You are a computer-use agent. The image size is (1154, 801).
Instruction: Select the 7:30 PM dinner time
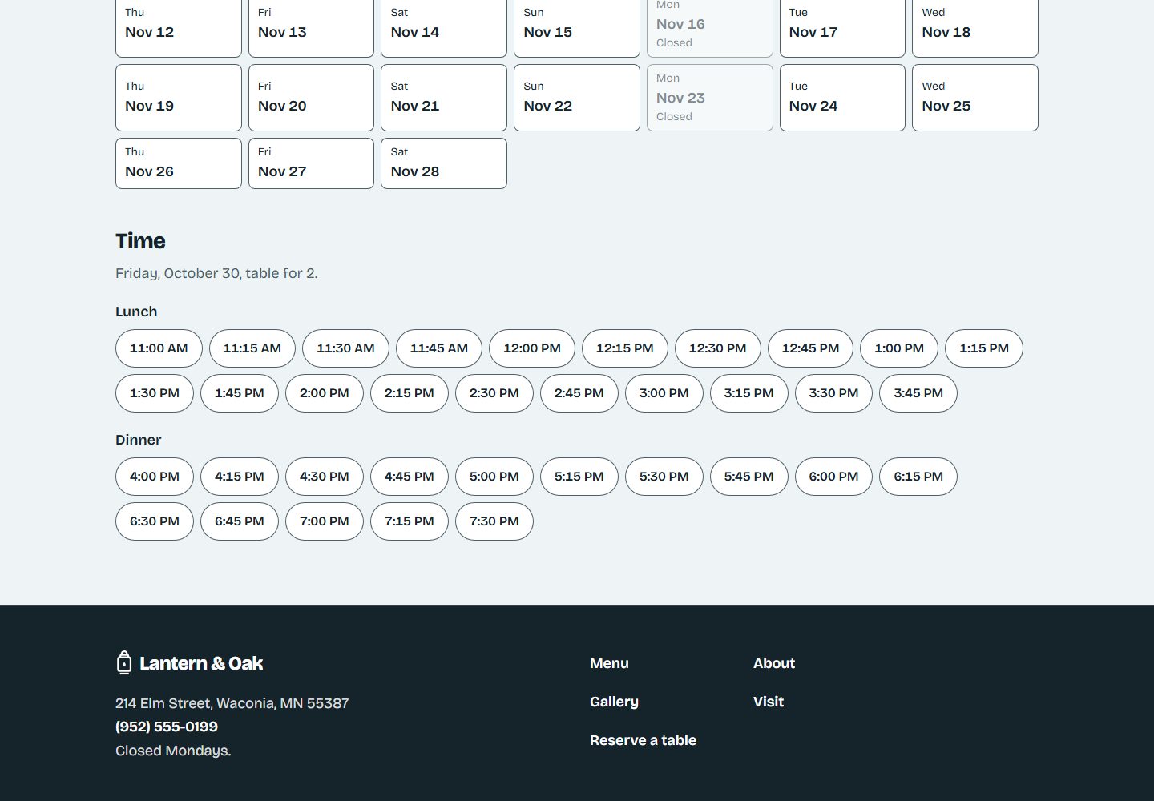click(494, 521)
